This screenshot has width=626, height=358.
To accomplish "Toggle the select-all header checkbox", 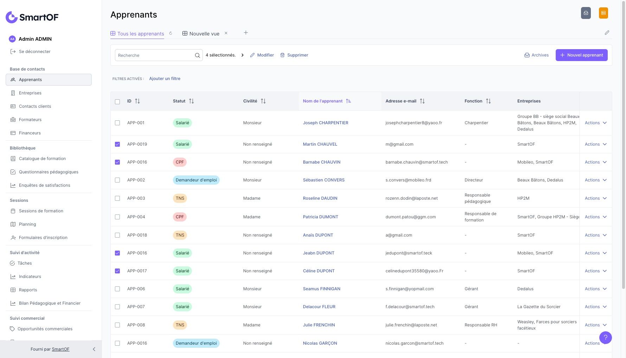I will click(x=117, y=102).
